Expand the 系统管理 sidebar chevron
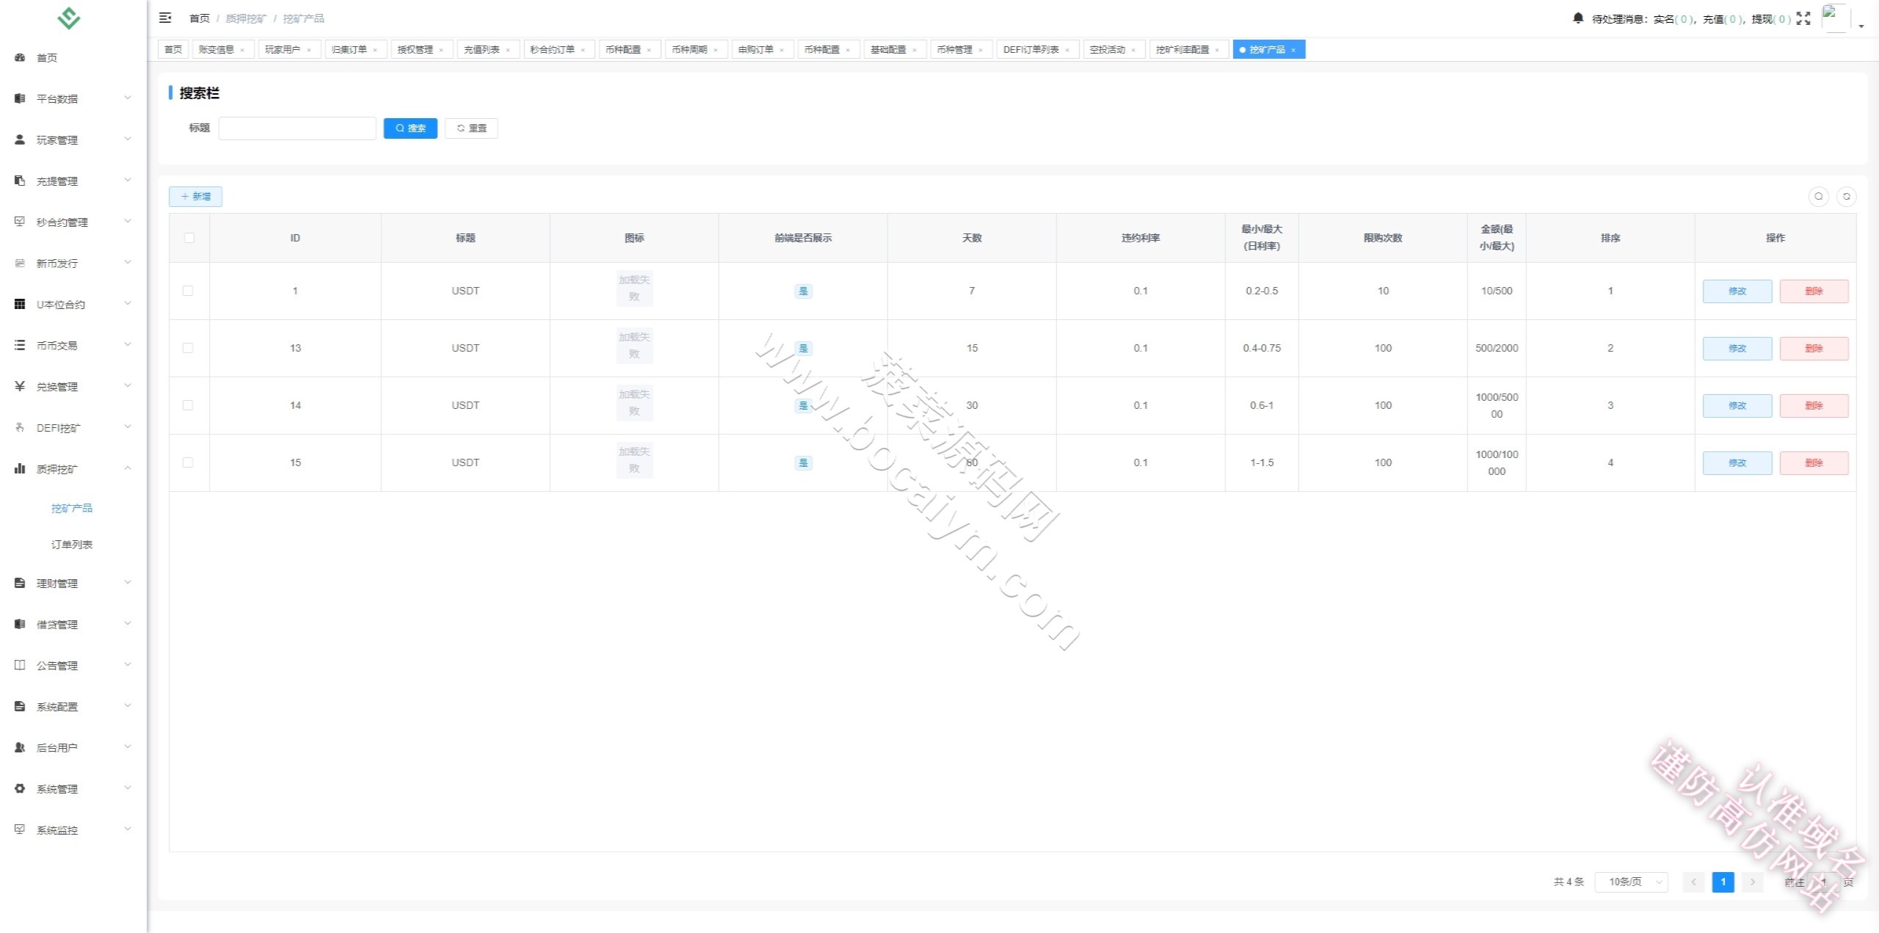This screenshot has width=1879, height=933. coord(128,788)
